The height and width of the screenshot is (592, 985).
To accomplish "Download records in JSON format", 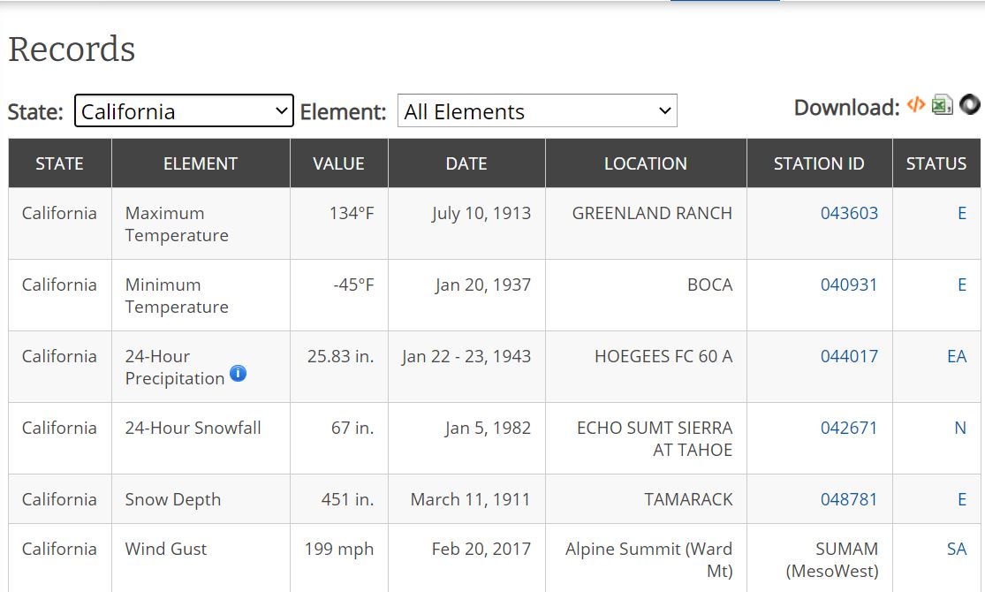I will coord(969,105).
